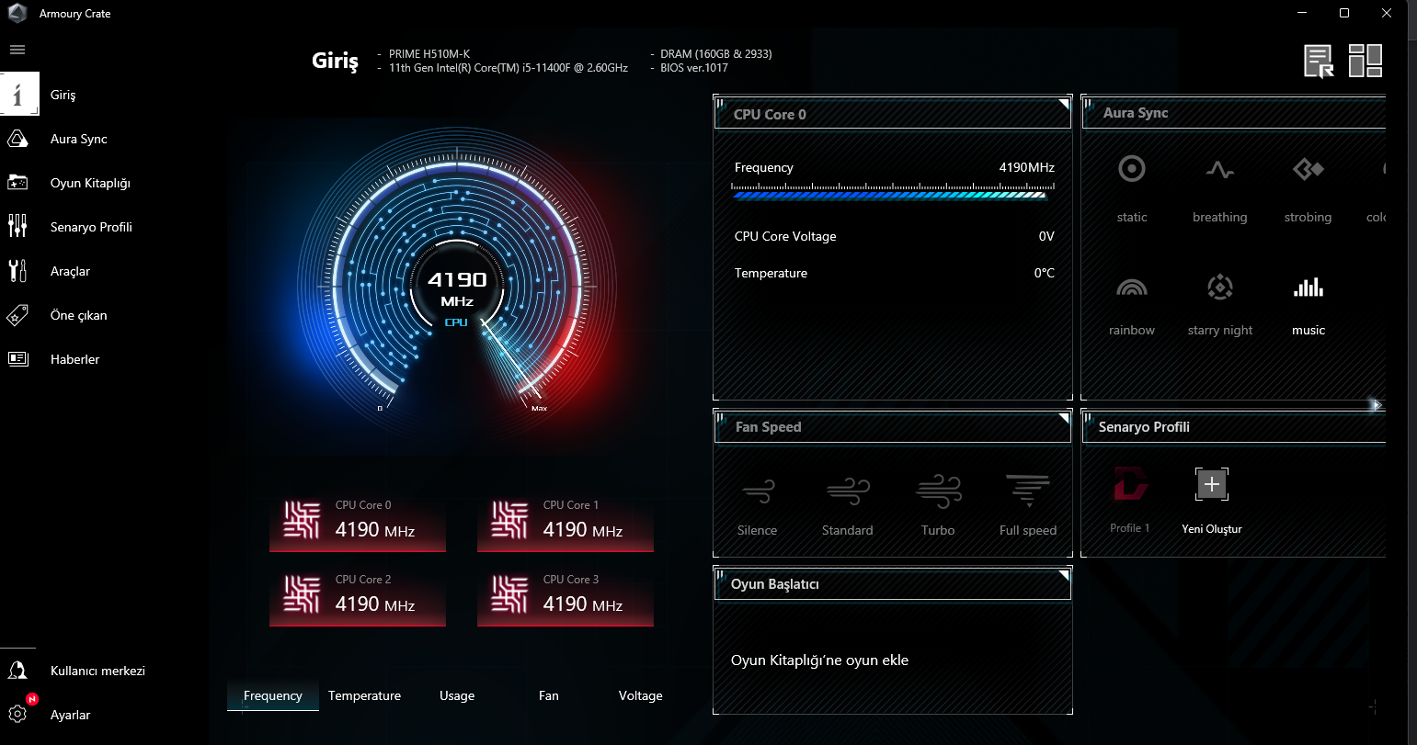Expand the Oyun Başlatıcı panel corner
Screen dimensions: 1417x745
(1064, 576)
